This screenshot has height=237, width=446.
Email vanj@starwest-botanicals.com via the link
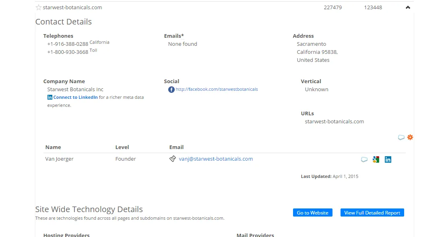coord(216,159)
